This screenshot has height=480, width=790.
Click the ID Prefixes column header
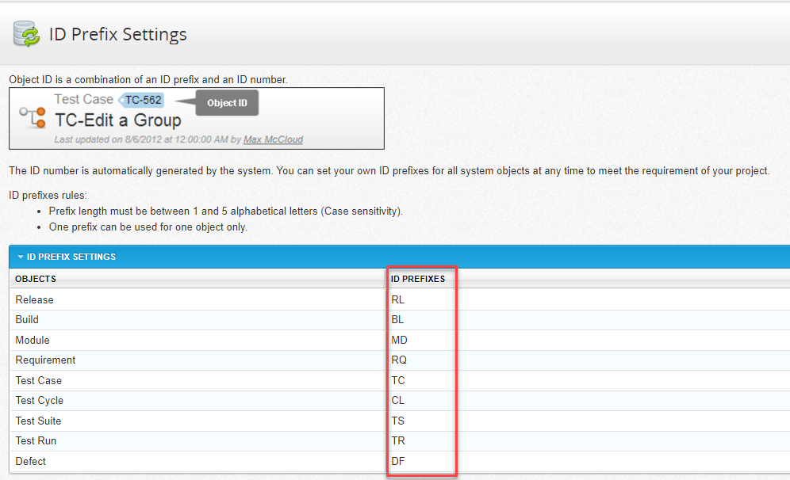click(x=418, y=279)
